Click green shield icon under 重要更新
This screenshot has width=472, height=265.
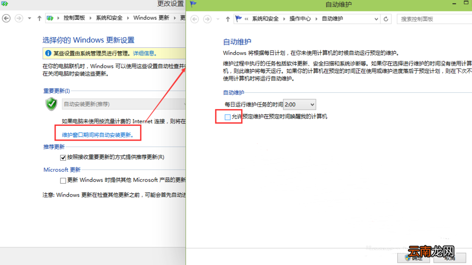[51, 104]
